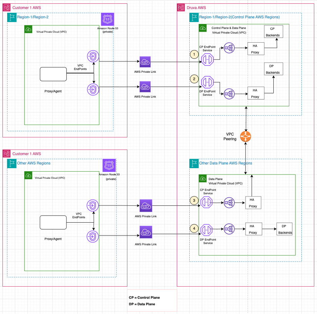Click the Other Data Plane AWS Regions flag
317x314 pixels.
coord(193,163)
